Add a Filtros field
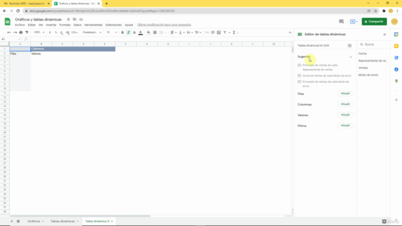 (x=345, y=126)
